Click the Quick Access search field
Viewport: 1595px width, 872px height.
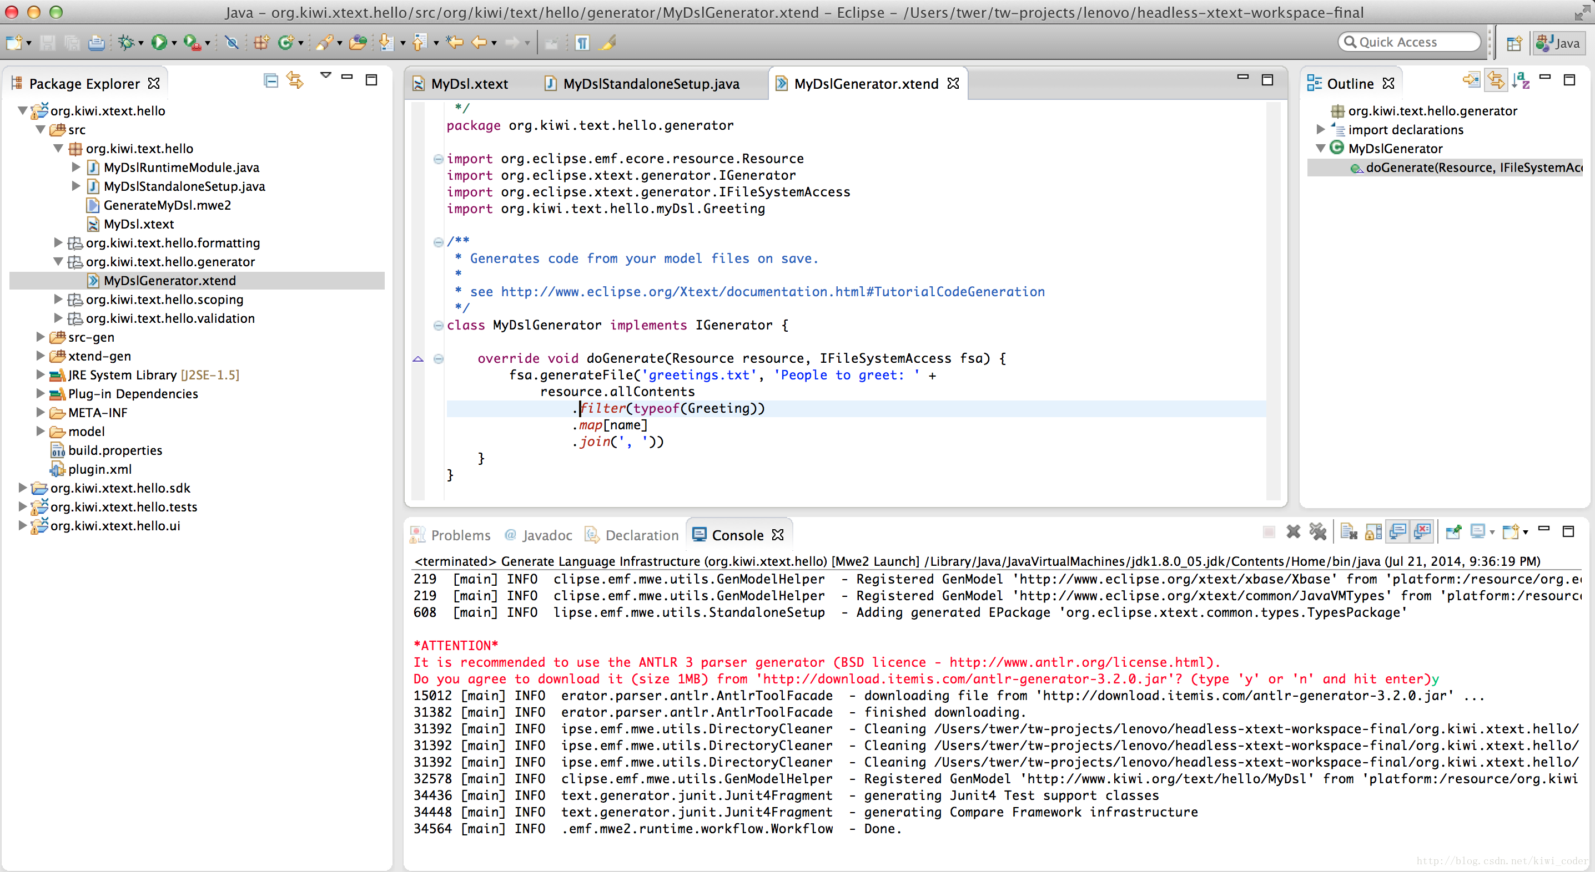1409,42
